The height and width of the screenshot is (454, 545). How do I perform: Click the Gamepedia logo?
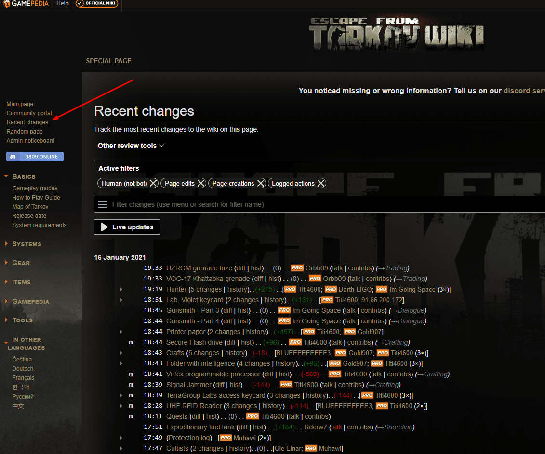pyautogui.click(x=26, y=4)
